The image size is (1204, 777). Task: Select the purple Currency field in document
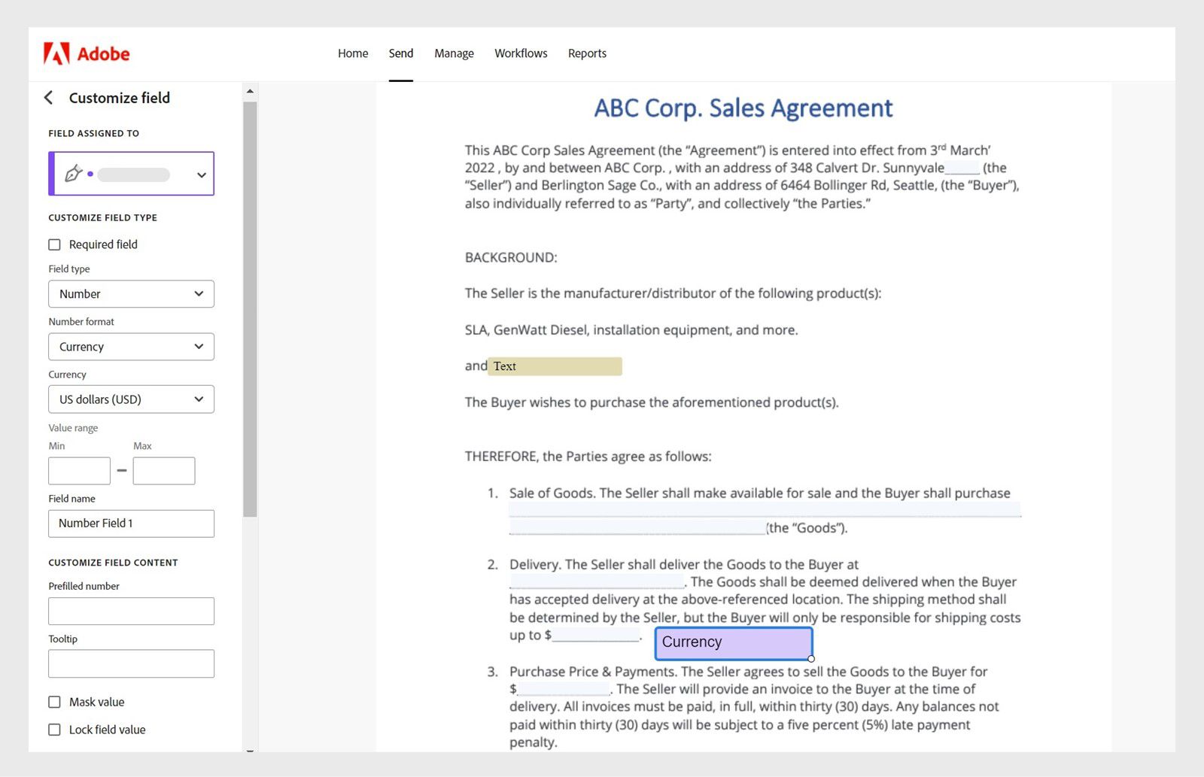pyautogui.click(x=734, y=642)
